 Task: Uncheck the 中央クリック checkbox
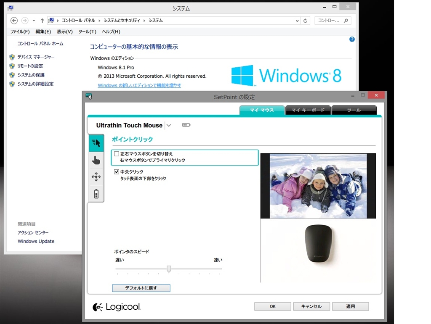(x=117, y=172)
